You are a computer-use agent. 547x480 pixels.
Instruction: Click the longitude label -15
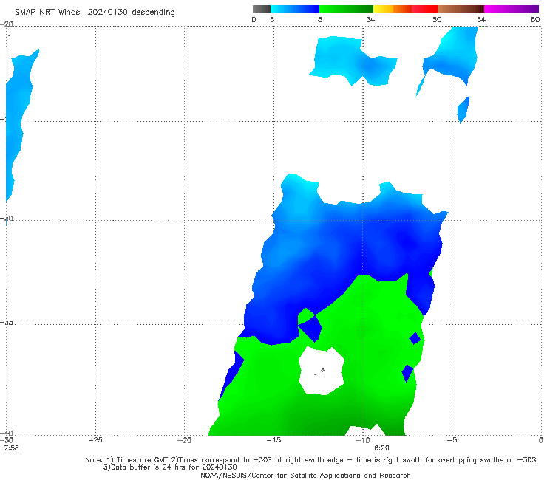click(x=273, y=440)
